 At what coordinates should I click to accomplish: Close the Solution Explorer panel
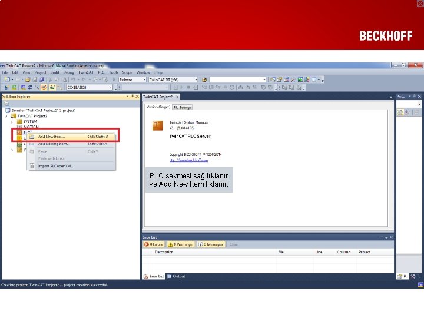[137, 96]
